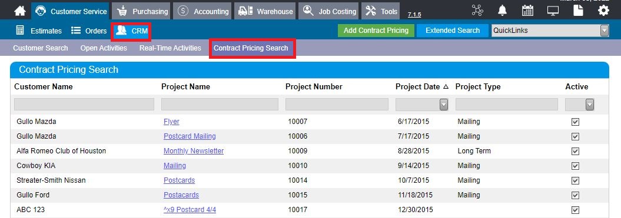Screen dimensions: 621x218
Task: Open the Flyer project link
Action: pyautogui.click(x=171, y=122)
